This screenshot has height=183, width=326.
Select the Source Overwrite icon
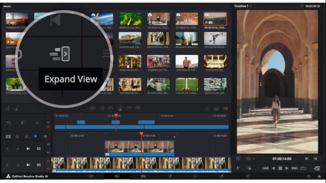pyautogui.click(x=137, y=108)
